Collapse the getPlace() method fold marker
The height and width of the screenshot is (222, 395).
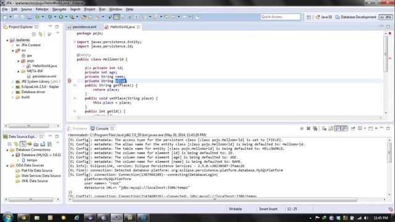(75, 85)
